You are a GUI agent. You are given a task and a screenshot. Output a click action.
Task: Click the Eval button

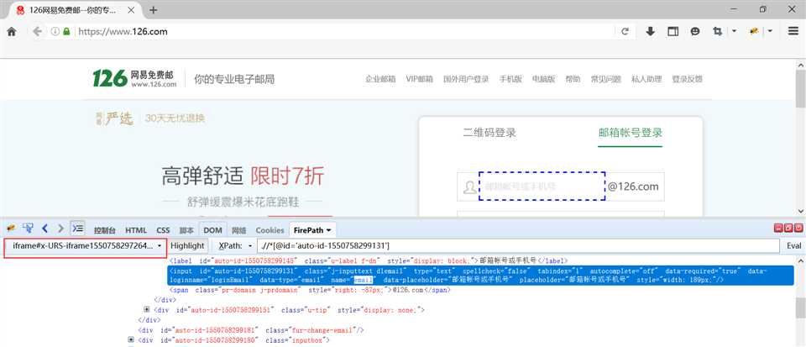pyautogui.click(x=793, y=246)
